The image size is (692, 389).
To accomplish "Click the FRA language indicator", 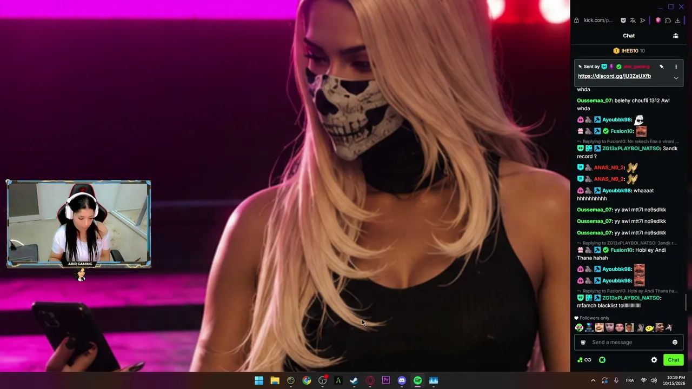I will (x=630, y=380).
